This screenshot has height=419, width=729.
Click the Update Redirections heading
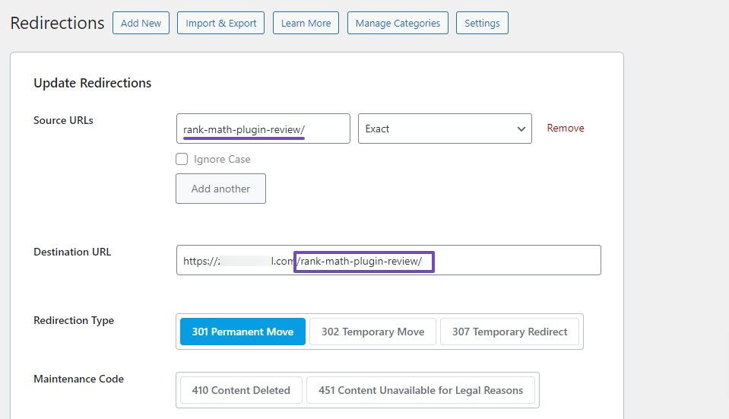point(93,83)
